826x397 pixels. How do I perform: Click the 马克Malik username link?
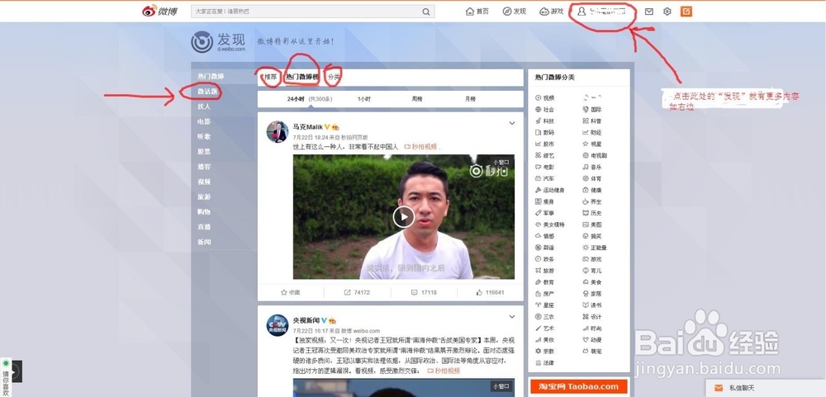[x=307, y=127]
